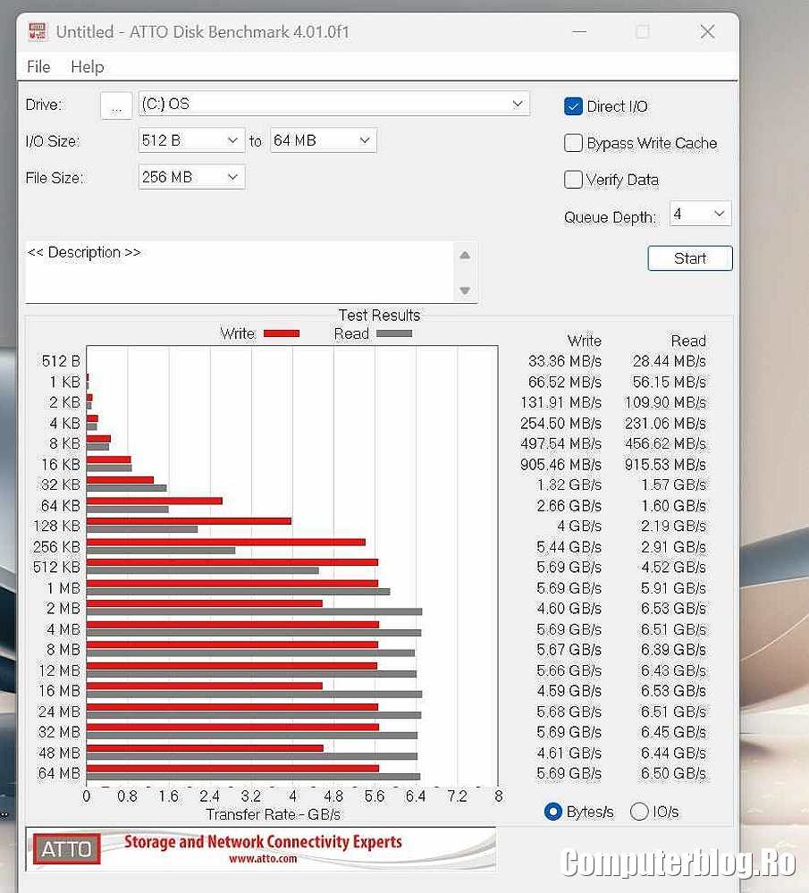Click the red Write legend swatch
Viewport: 809px width, 893px height.
(282, 333)
